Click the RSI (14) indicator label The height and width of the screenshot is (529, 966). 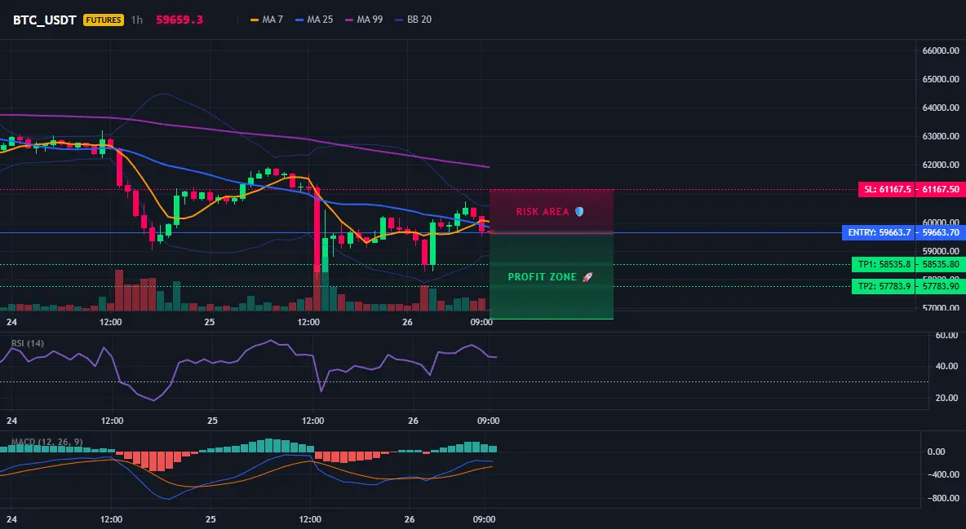pyautogui.click(x=28, y=343)
